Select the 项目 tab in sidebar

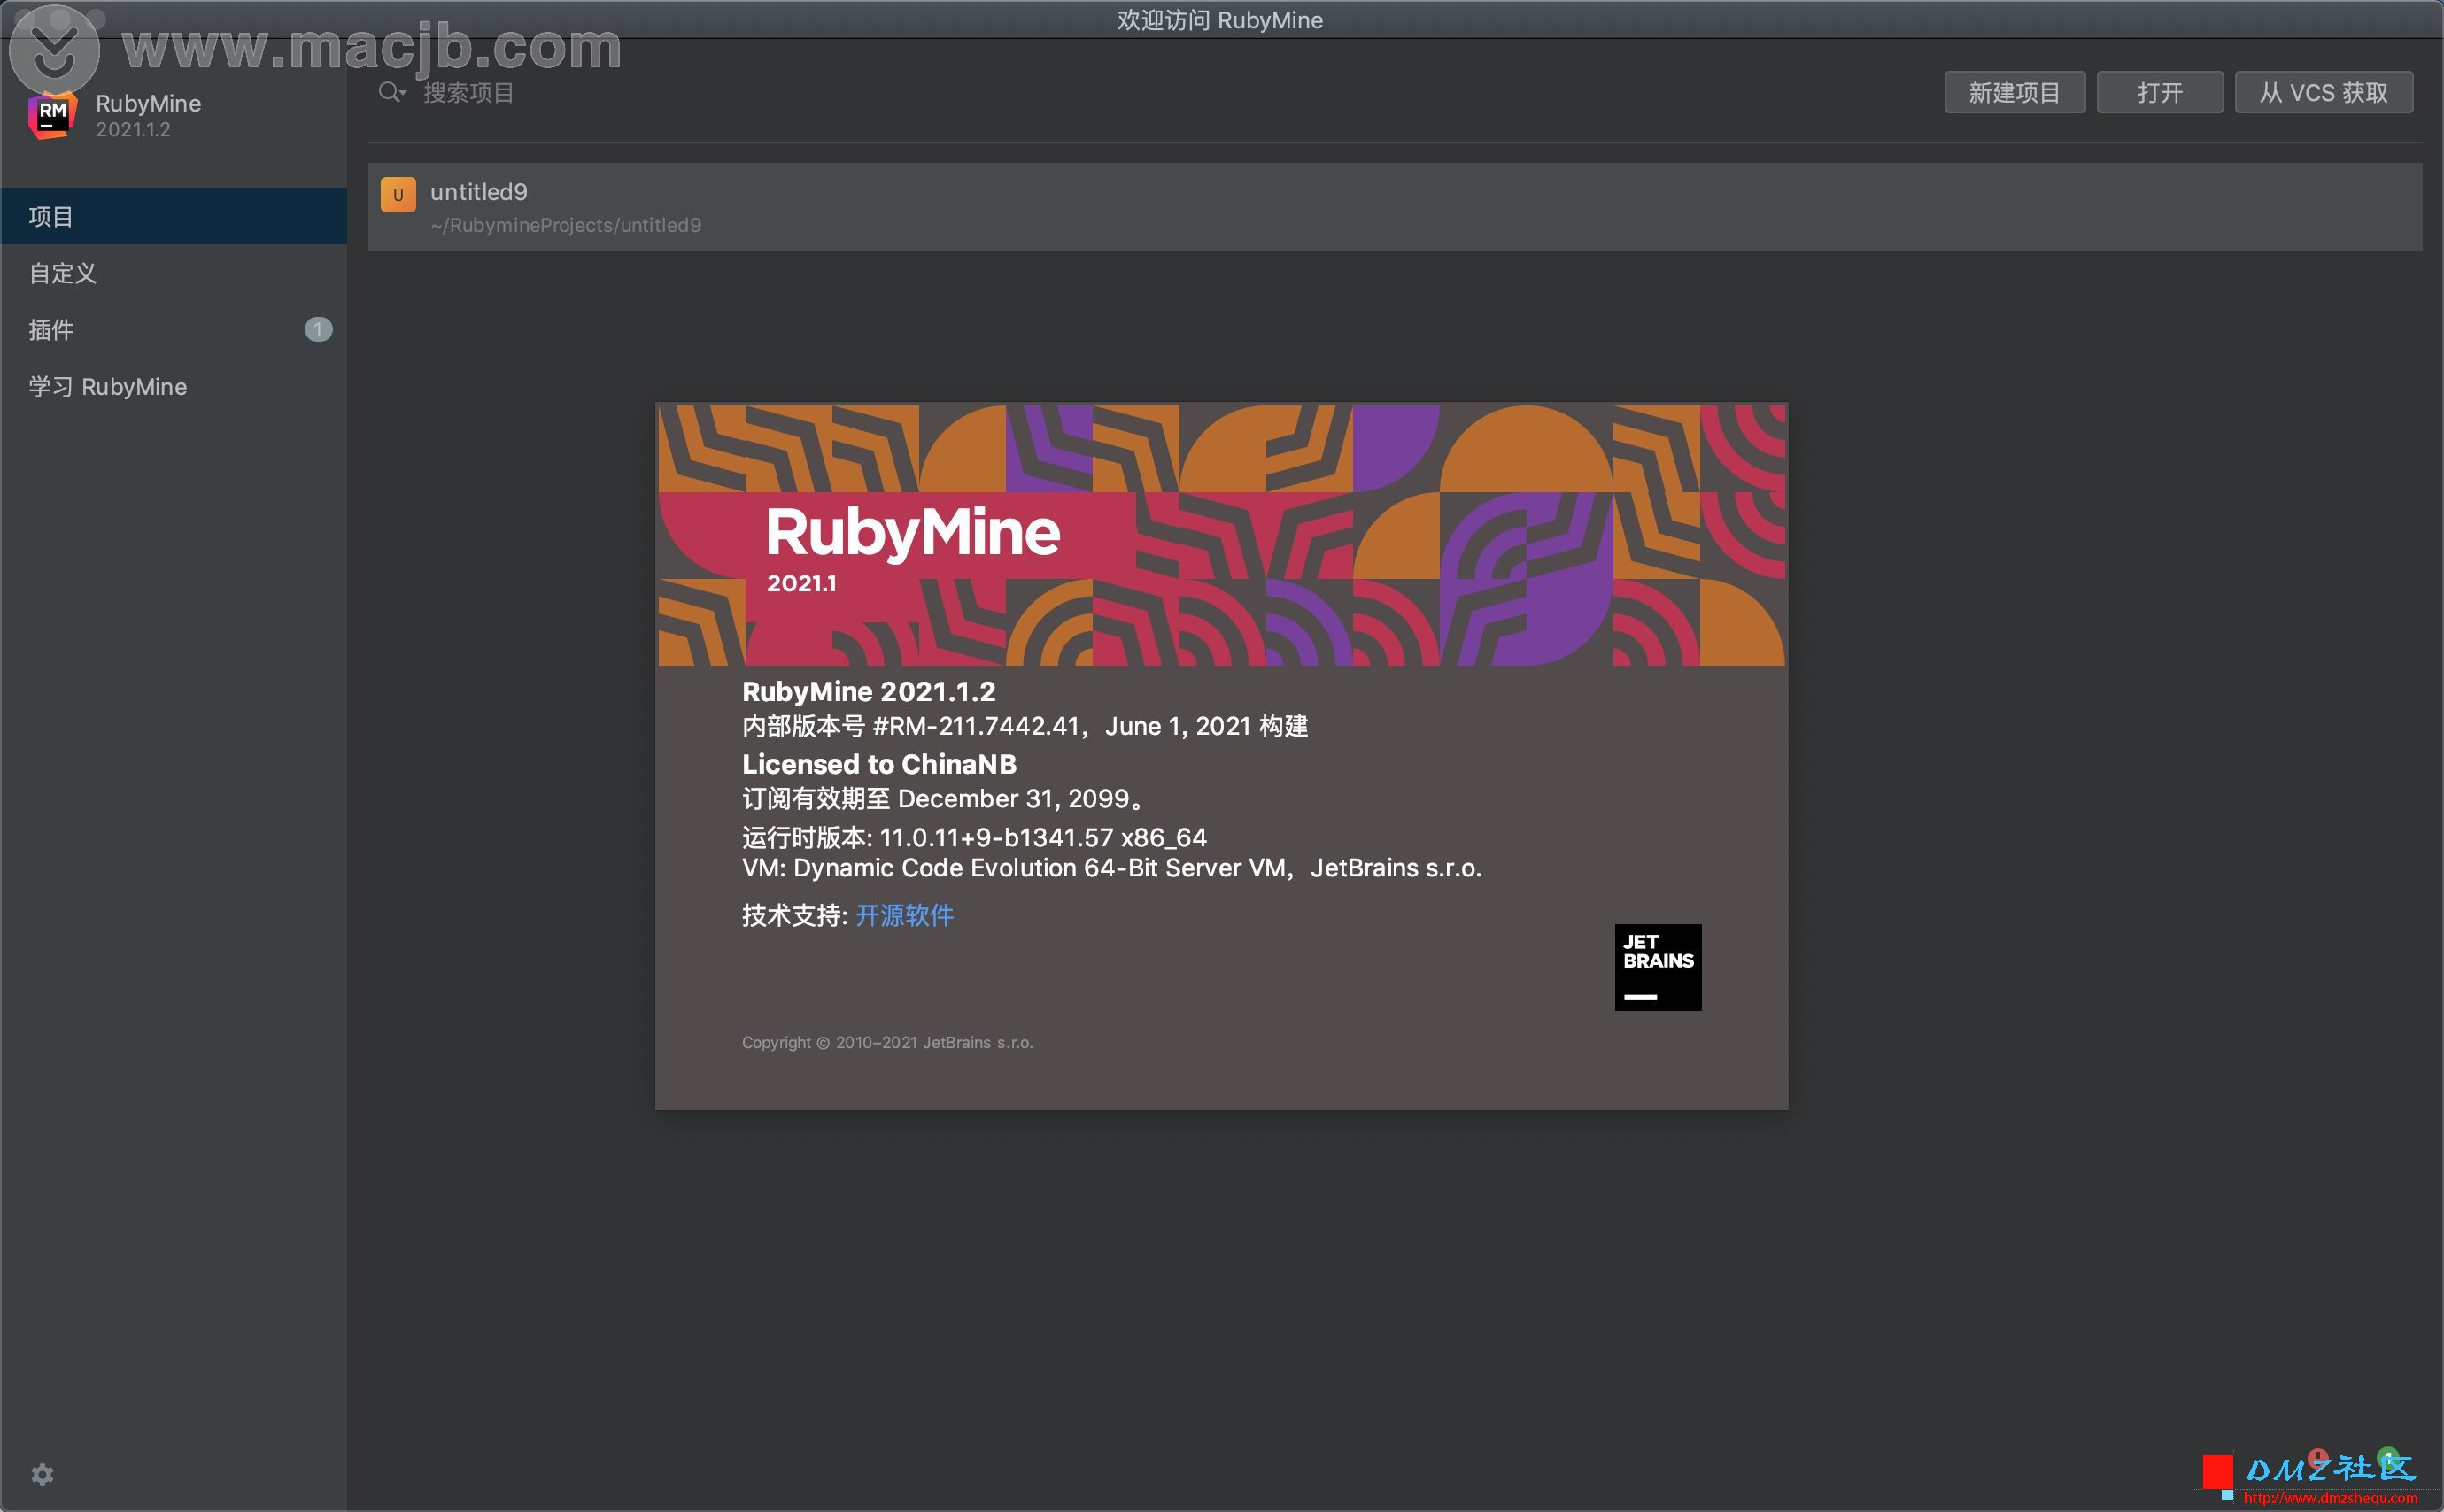tap(174, 216)
